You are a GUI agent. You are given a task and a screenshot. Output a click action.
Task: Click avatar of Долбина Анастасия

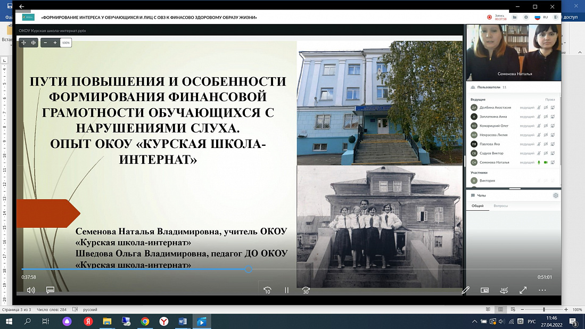coord(474,108)
